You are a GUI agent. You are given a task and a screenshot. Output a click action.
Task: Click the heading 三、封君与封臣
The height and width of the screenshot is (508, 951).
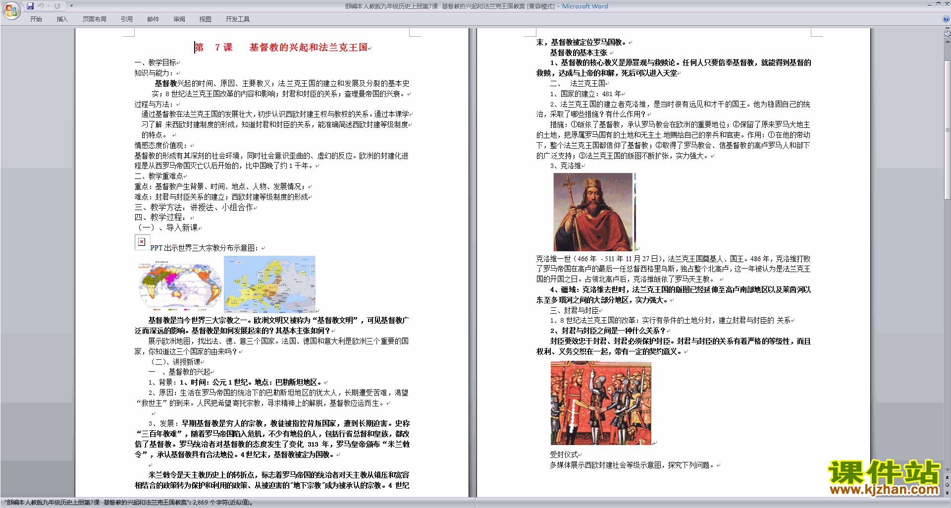tap(574, 310)
